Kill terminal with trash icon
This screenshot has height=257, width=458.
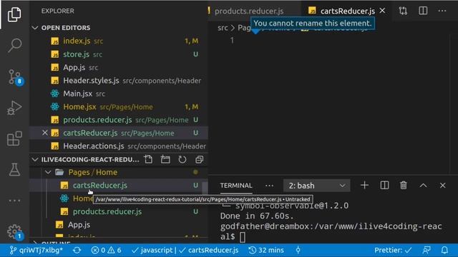pyautogui.click(x=404, y=186)
